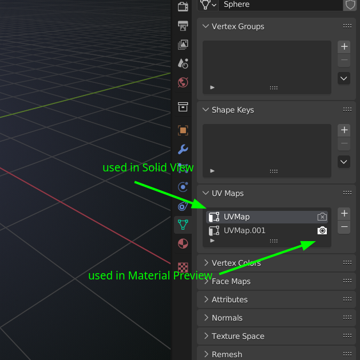Open the World properties tab
The height and width of the screenshot is (360, 360).
183,82
